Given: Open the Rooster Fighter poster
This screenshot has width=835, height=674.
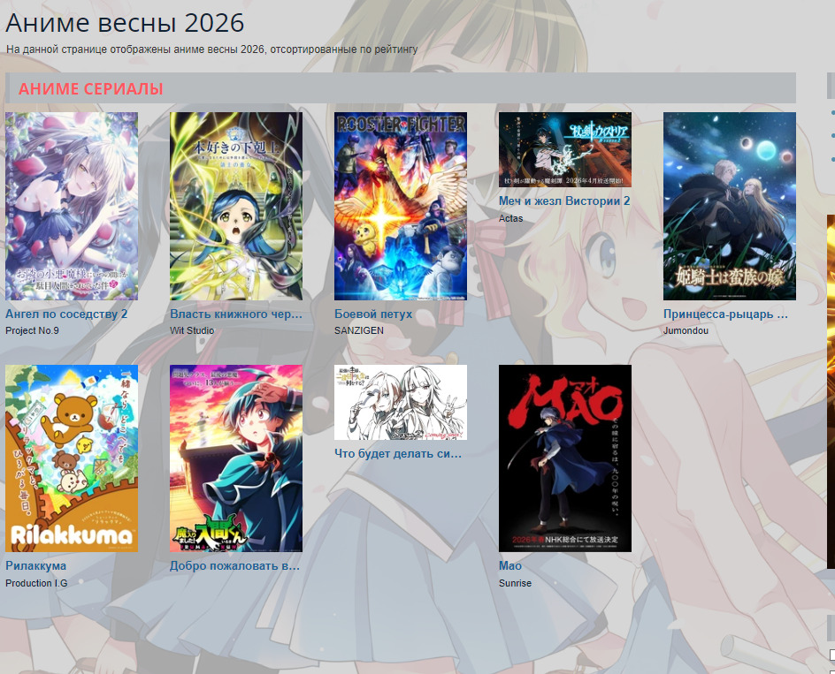Looking at the screenshot, I should tap(401, 206).
